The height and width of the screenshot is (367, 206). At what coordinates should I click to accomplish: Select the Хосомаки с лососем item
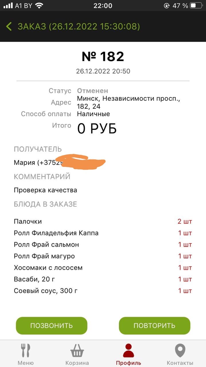point(48,268)
